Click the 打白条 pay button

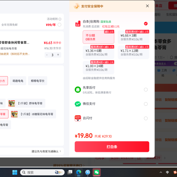pos(112,147)
